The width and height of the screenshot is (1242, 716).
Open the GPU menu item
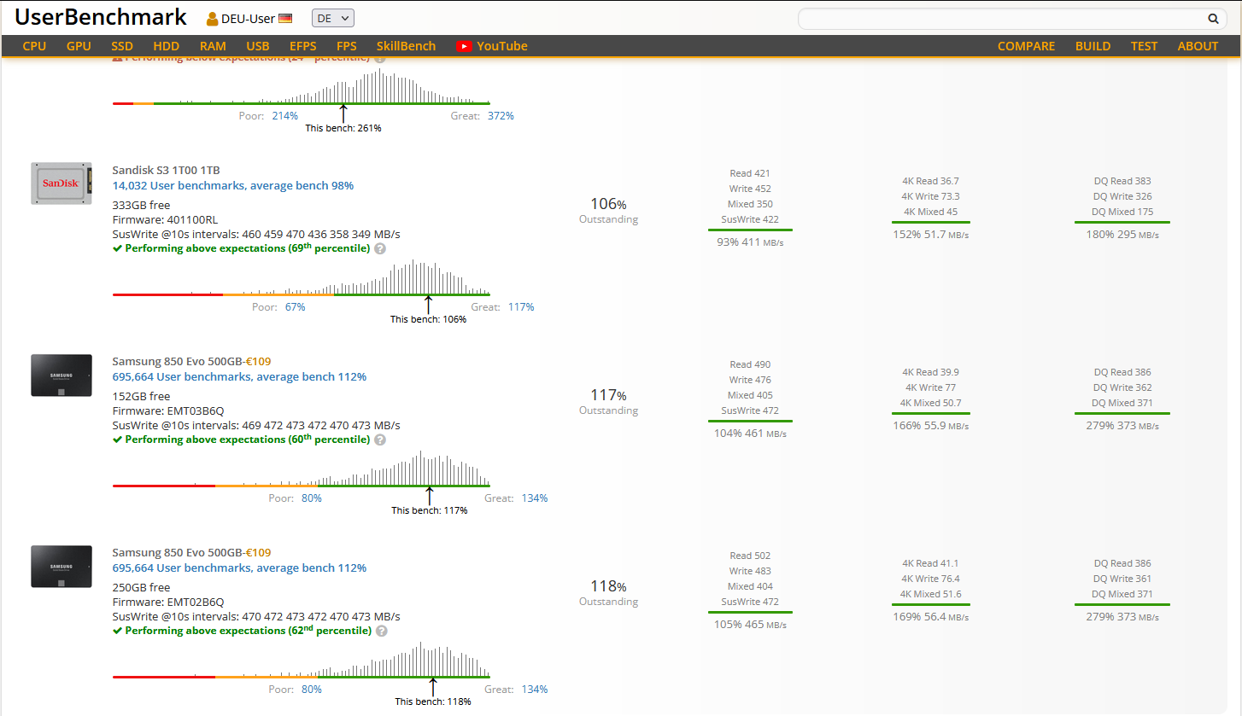tap(79, 46)
